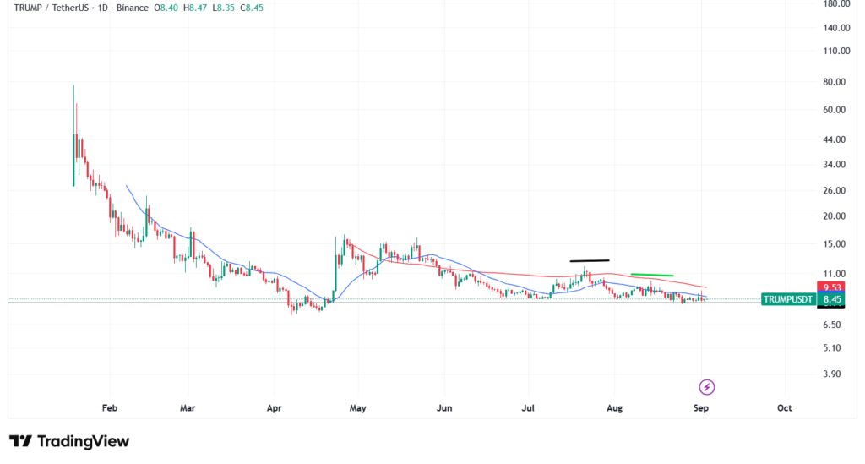865x464 pixels.
Task: Click the 26.00 price scale label
Action: [835, 190]
